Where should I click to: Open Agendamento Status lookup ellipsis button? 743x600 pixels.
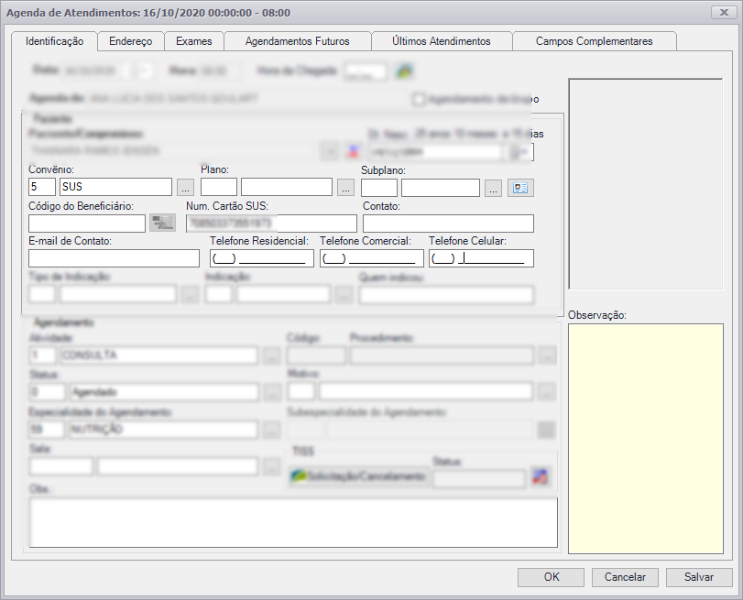(272, 392)
